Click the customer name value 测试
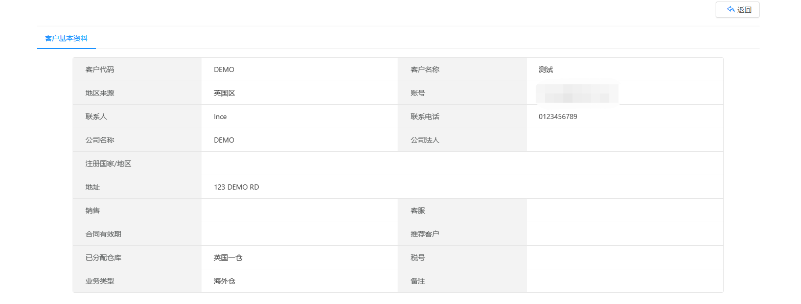 tap(546, 69)
